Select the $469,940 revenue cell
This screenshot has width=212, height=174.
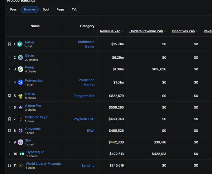[116, 119]
